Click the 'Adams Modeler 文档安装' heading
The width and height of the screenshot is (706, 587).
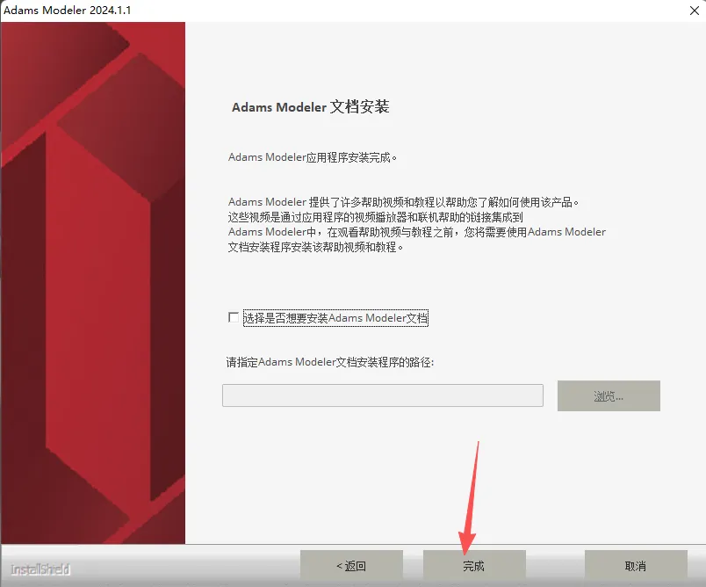tap(311, 107)
